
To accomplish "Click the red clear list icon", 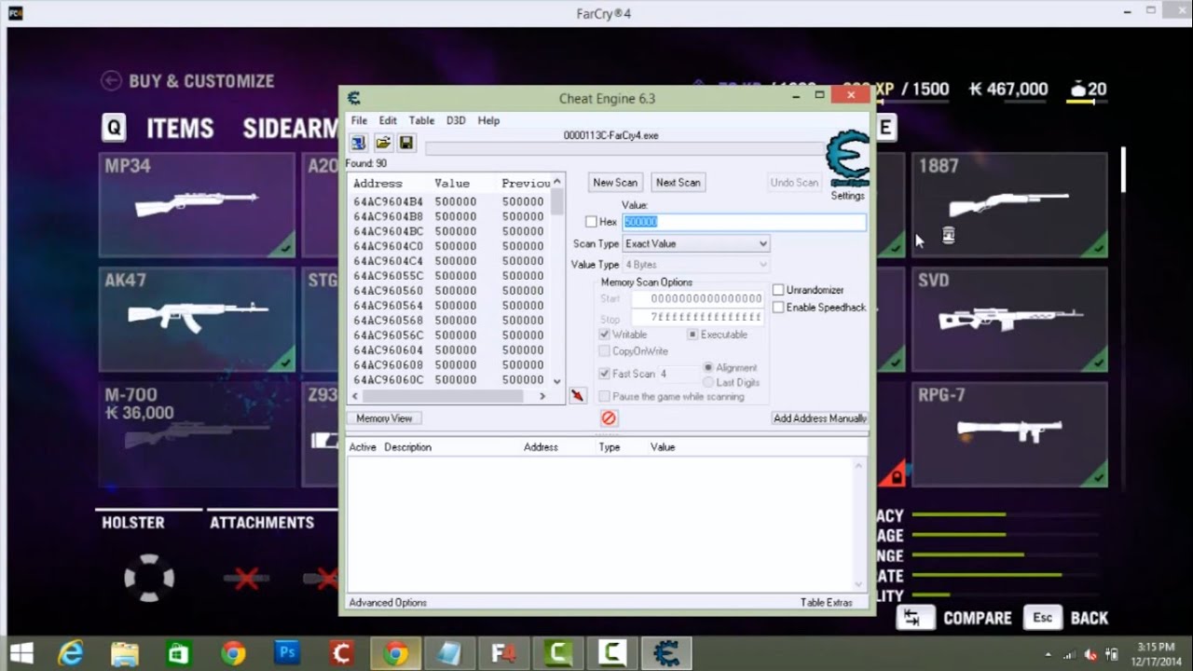I will click(x=609, y=418).
